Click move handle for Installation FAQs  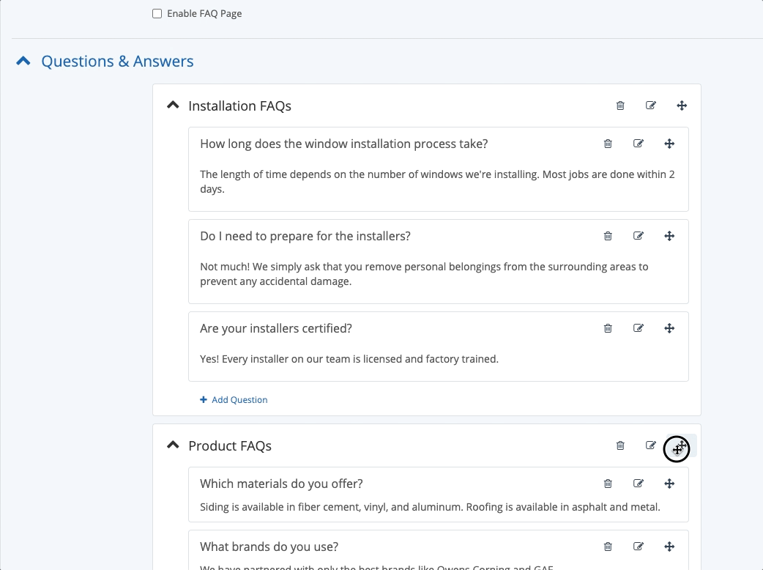click(682, 106)
